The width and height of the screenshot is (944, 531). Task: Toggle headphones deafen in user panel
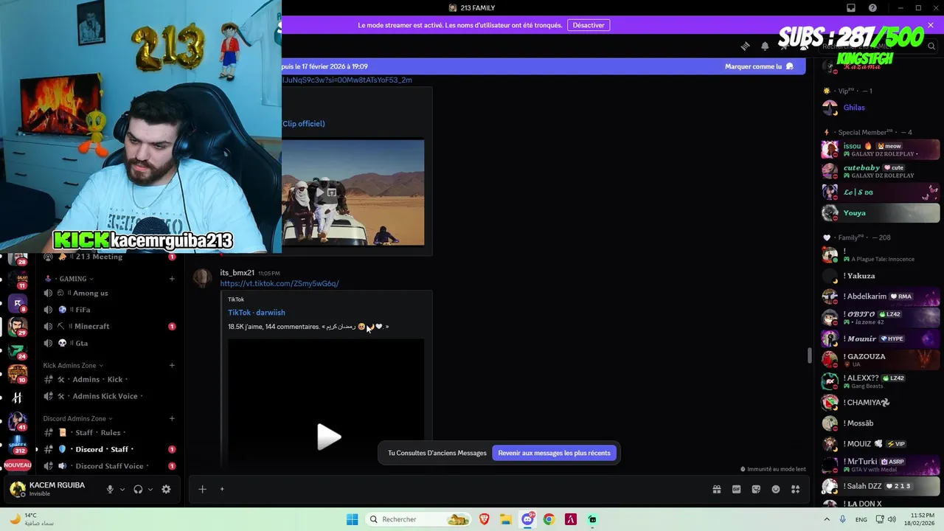(138, 489)
